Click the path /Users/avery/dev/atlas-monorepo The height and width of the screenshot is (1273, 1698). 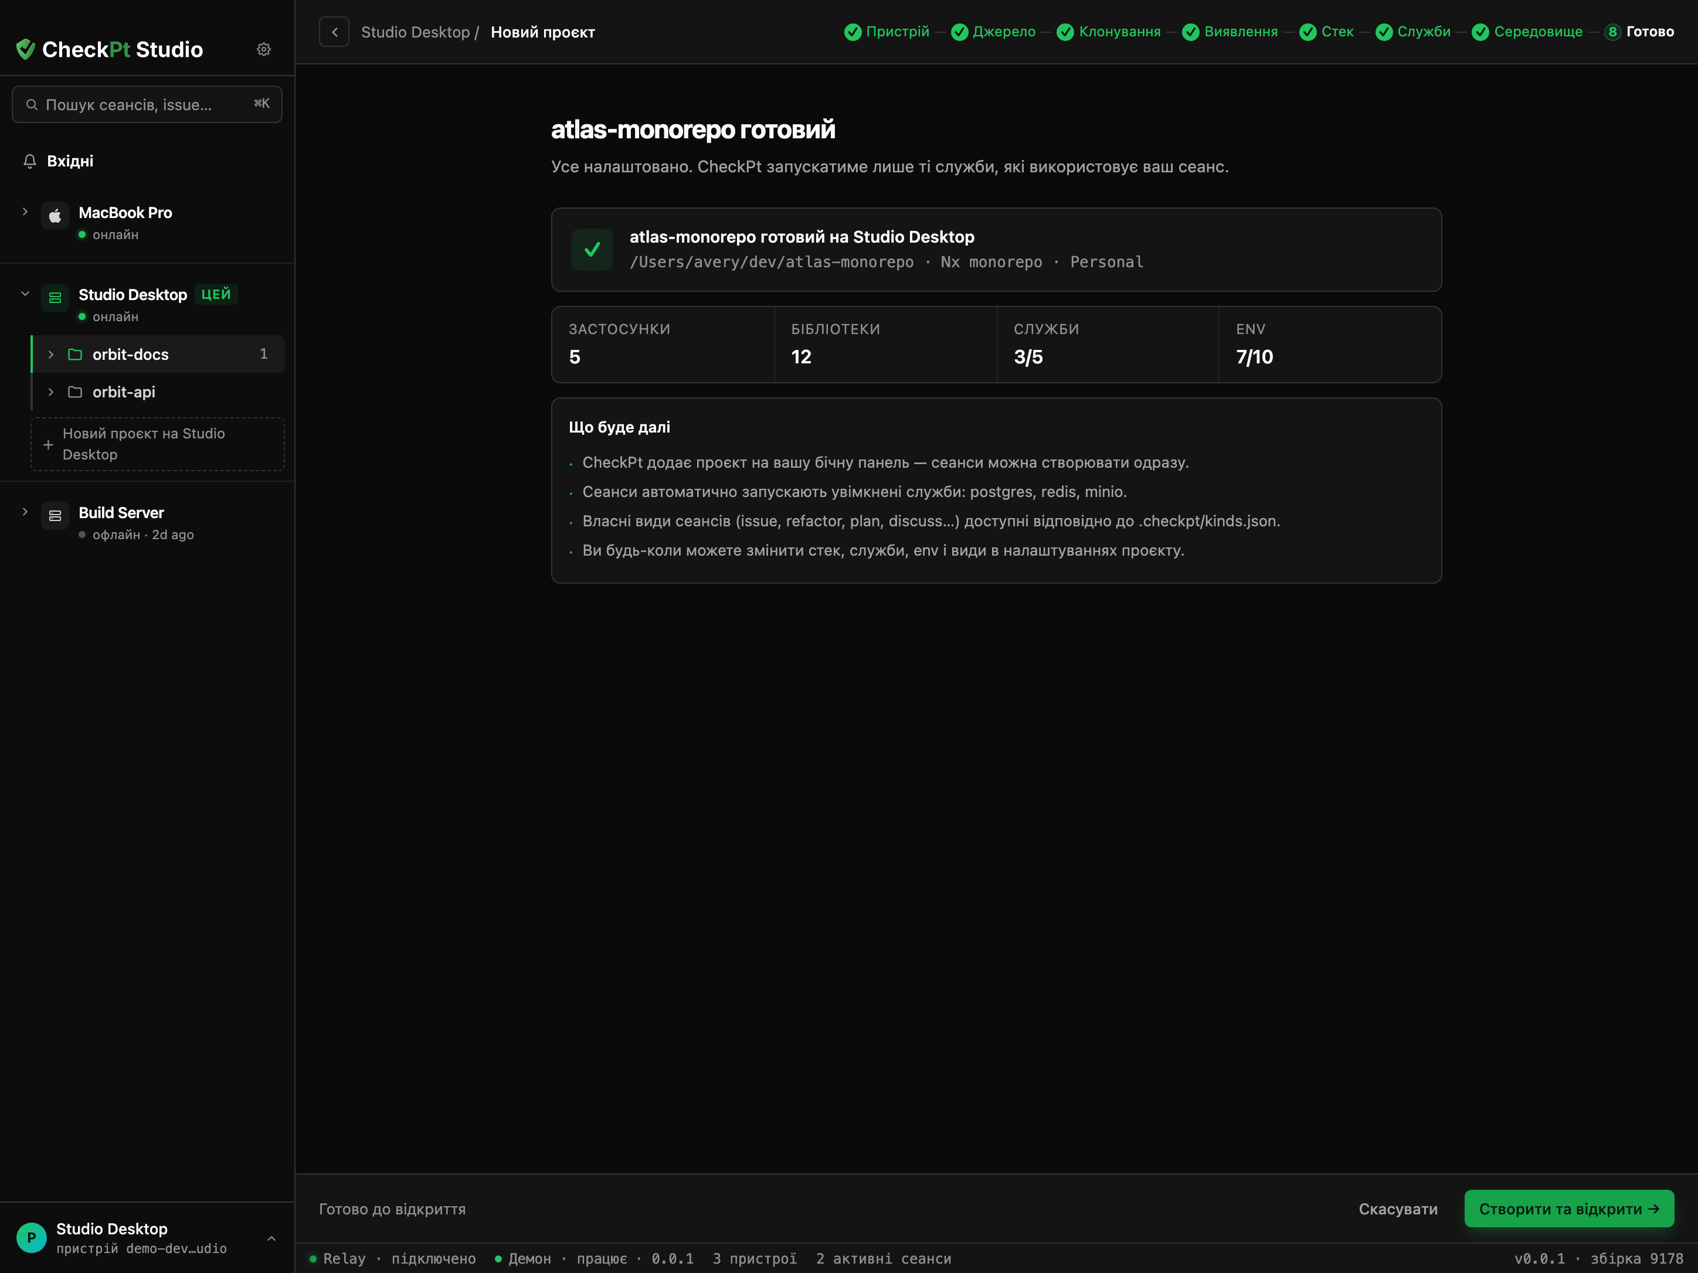click(x=772, y=261)
